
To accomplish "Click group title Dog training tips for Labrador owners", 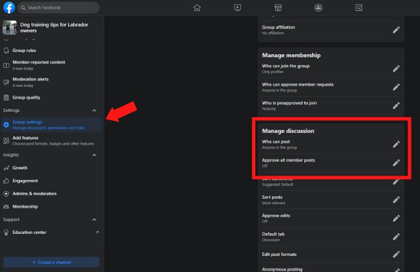I will (x=54, y=27).
